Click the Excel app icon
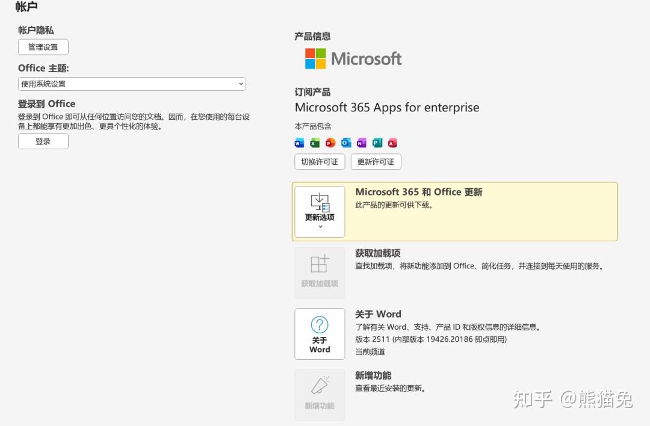This screenshot has height=426, width=650. tap(315, 143)
